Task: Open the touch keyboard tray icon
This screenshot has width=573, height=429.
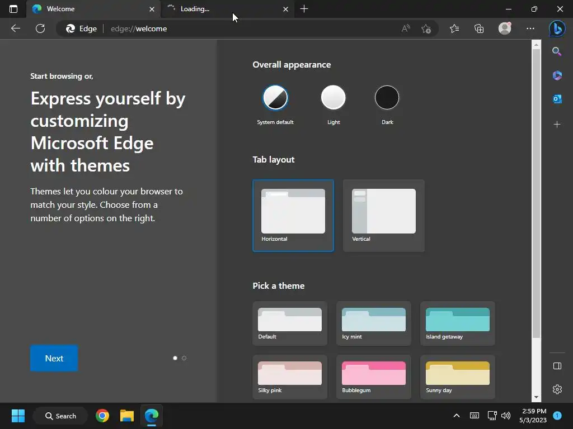Action: tap(475, 416)
